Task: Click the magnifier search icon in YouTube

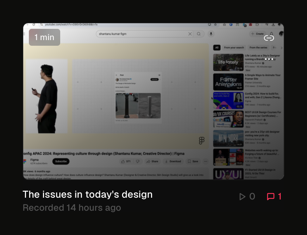Action: [x=199, y=34]
